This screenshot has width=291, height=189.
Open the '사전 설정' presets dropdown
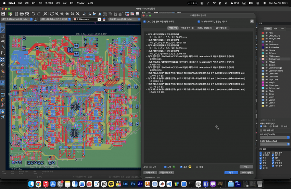click(275, 138)
